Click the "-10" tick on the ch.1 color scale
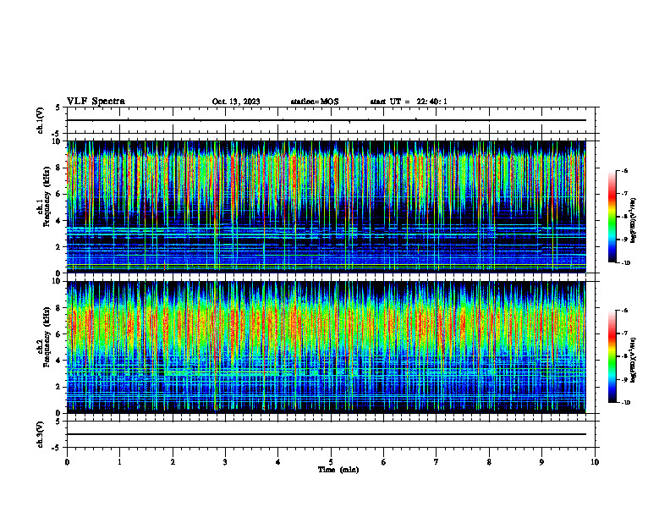This screenshot has width=670, height=518. [x=625, y=263]
